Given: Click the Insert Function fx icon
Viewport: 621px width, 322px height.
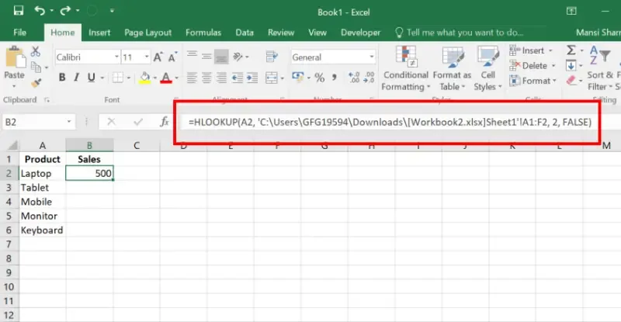Looking at the screenshot, I should pyautogui.click(x=165, y=122).
